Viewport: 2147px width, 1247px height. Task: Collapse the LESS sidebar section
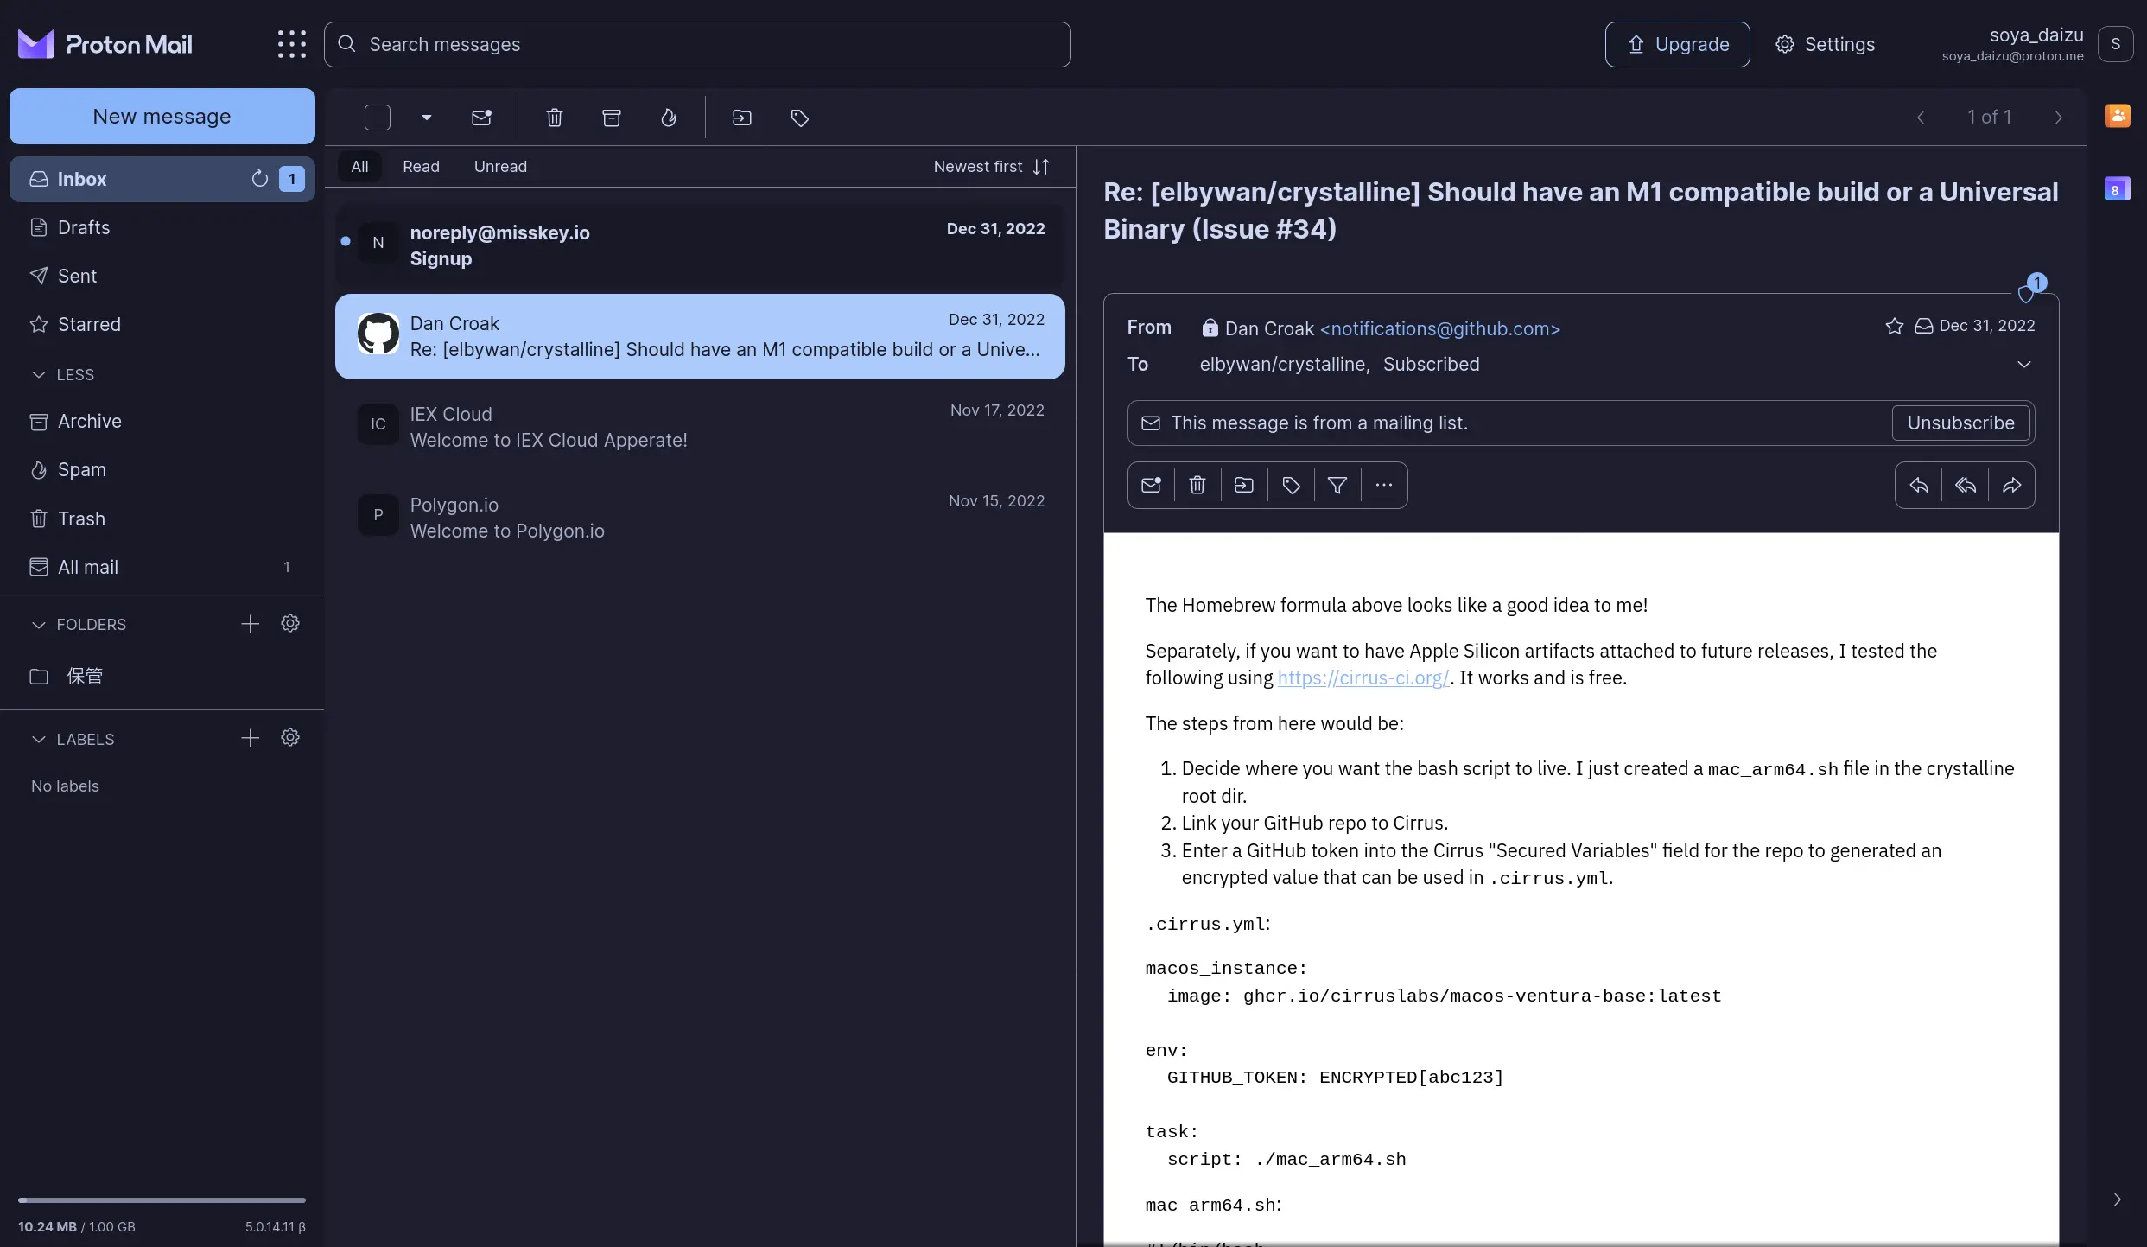62,374
